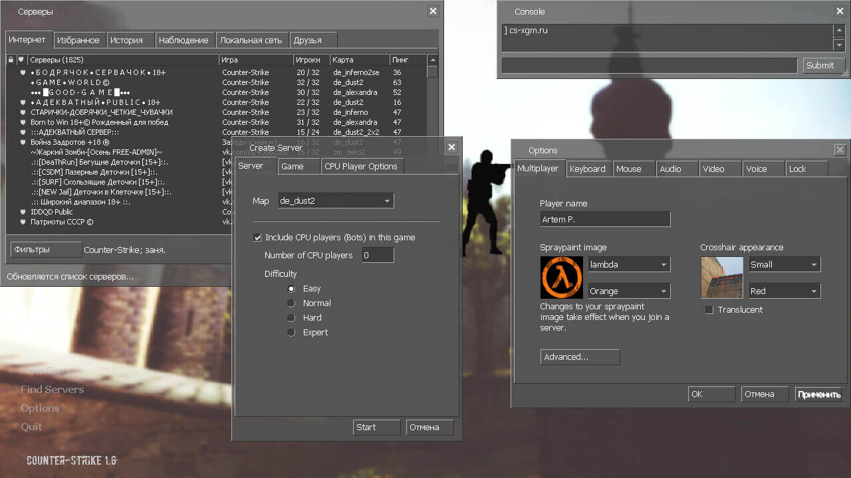The image size is (851, 478).
Task: Click OK in the Options window
Action: click(x=711, y=394)
